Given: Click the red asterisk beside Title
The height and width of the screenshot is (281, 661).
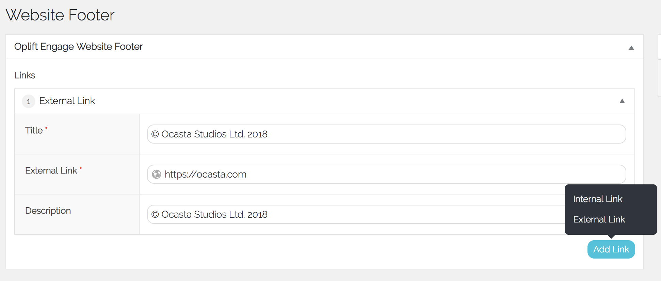Looking at the screenshot, I should coord(46,128).
